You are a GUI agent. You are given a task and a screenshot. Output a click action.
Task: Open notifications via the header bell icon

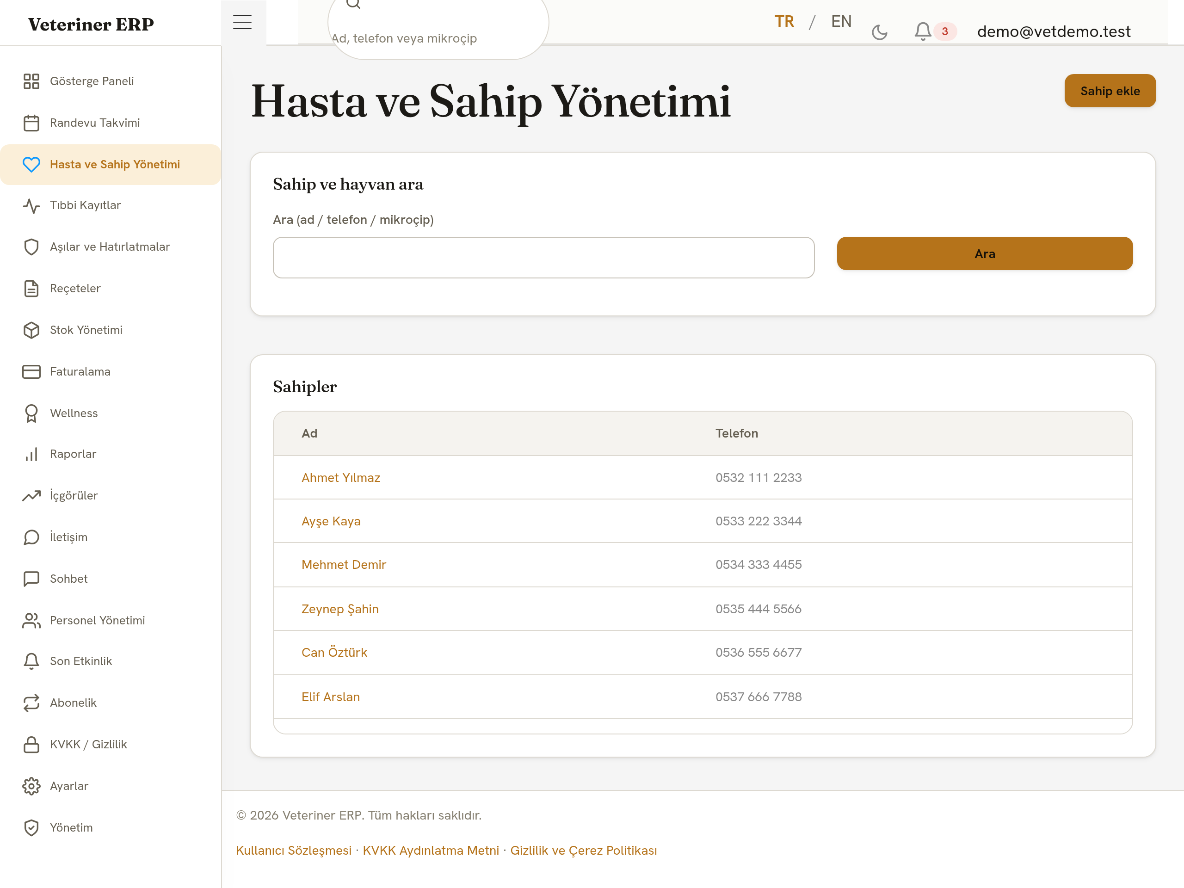pos(923,31)
